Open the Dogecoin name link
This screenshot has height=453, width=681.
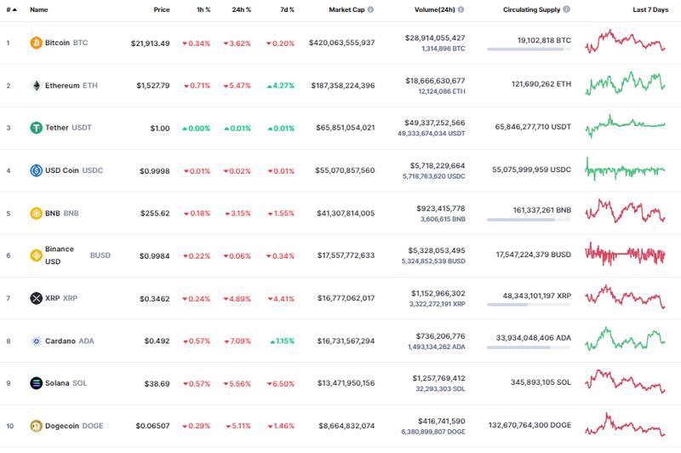click(64, 426)
